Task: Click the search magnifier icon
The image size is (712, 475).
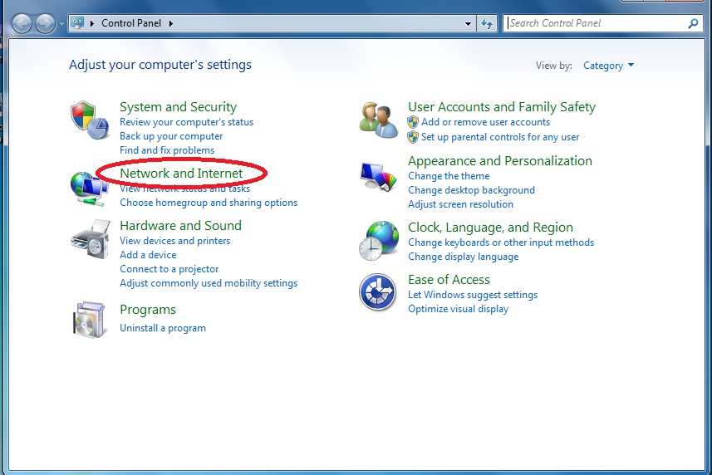Action: (x=693, y=23)
